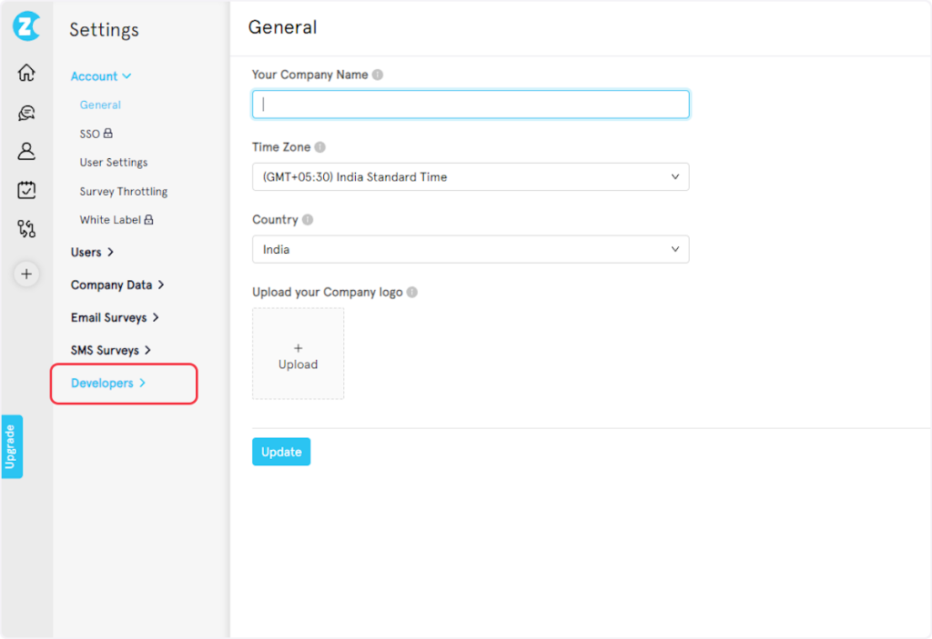Open the calendar checkmark icon
The height and width of the screenshot is (639, 932).
click(26, 190)
